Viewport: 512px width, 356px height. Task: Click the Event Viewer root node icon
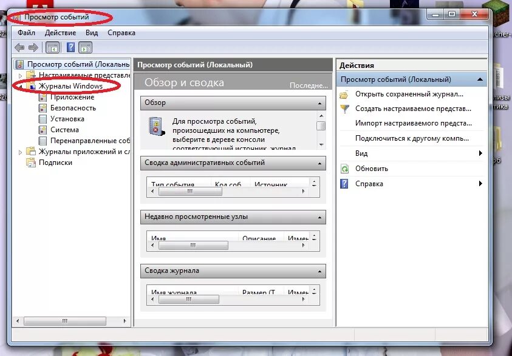20,64
